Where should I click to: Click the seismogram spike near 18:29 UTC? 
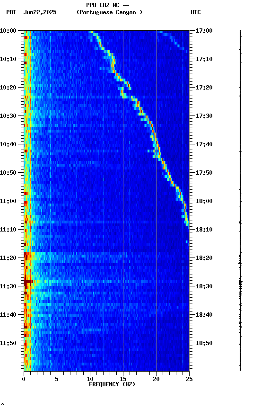click(240, 282)
